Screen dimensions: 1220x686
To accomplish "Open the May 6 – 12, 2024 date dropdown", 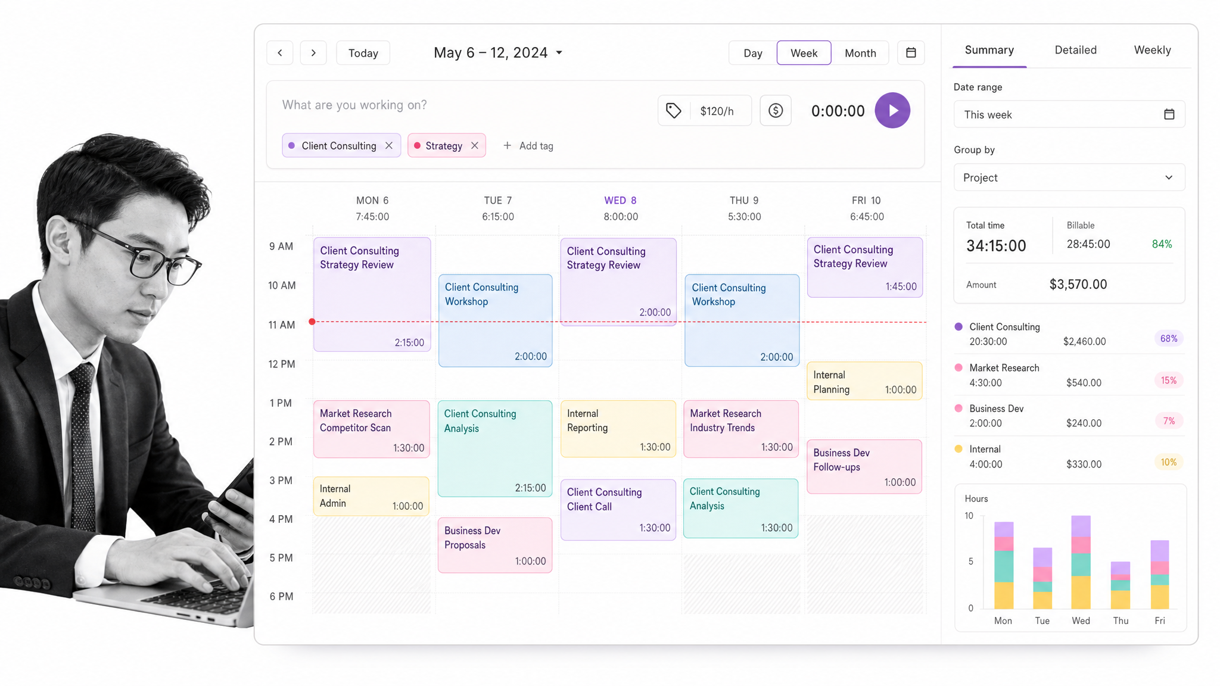I will pyautogui.click(x=498, y=53).
